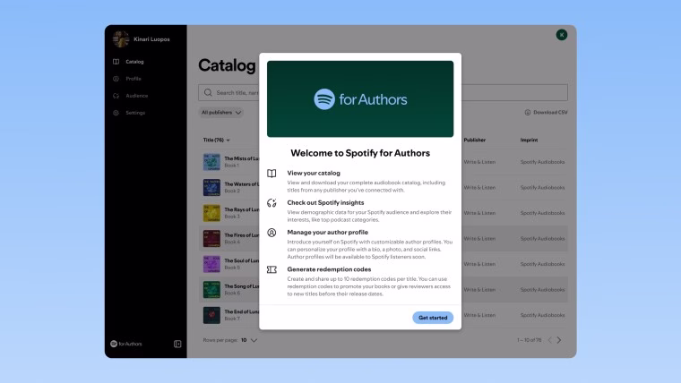Click the Get started button

(433, 318)
